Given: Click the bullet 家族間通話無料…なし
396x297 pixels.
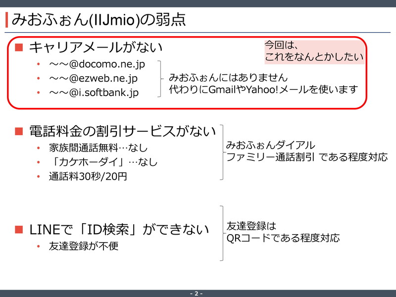Looking at the screenshot, I should point(98,148).
